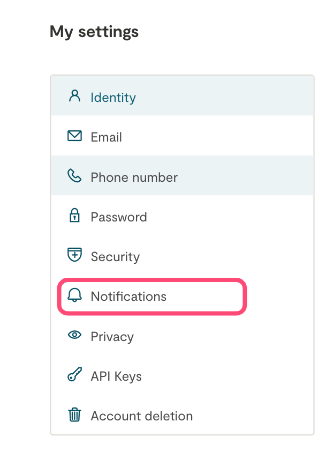Viewport: 334px width, 459px height.
Task: Click the phone handset icon
Action: pos(75,176)
